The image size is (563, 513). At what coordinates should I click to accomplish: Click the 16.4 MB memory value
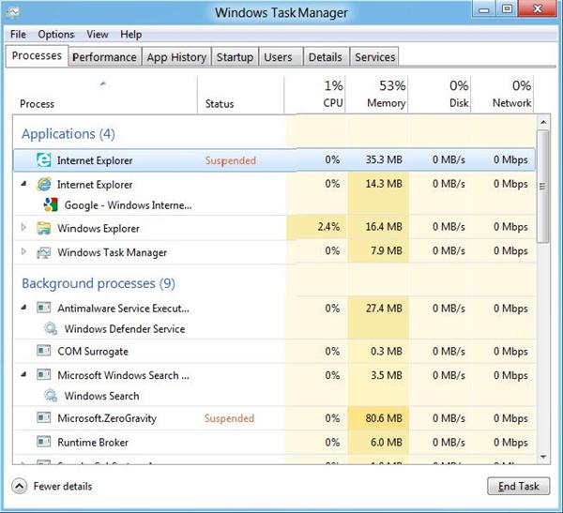[384, 227]
